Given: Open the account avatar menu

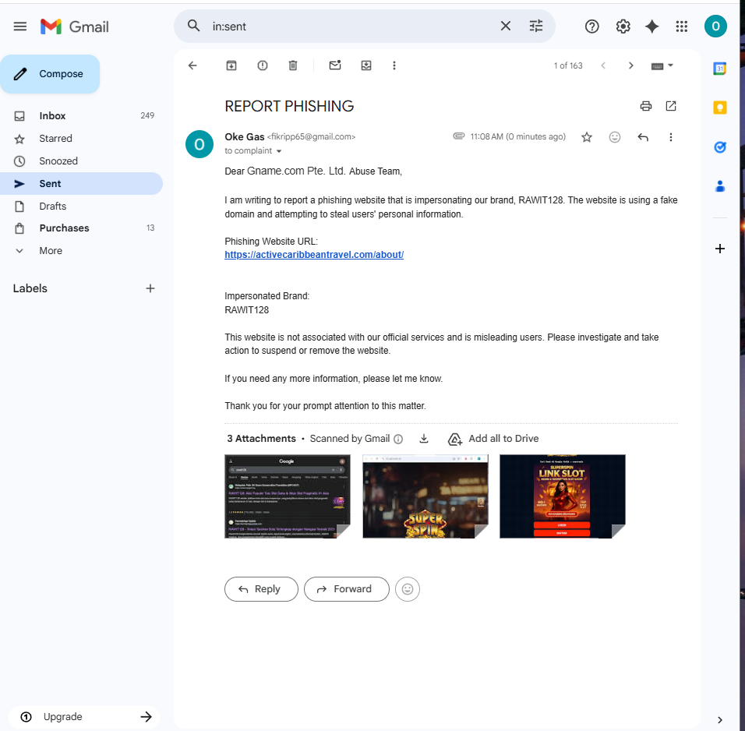Looking at the screenshot, I should pos(715,26).
